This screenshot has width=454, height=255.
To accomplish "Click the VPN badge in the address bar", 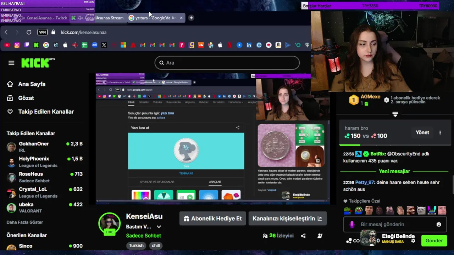I will tap(42, 32).
